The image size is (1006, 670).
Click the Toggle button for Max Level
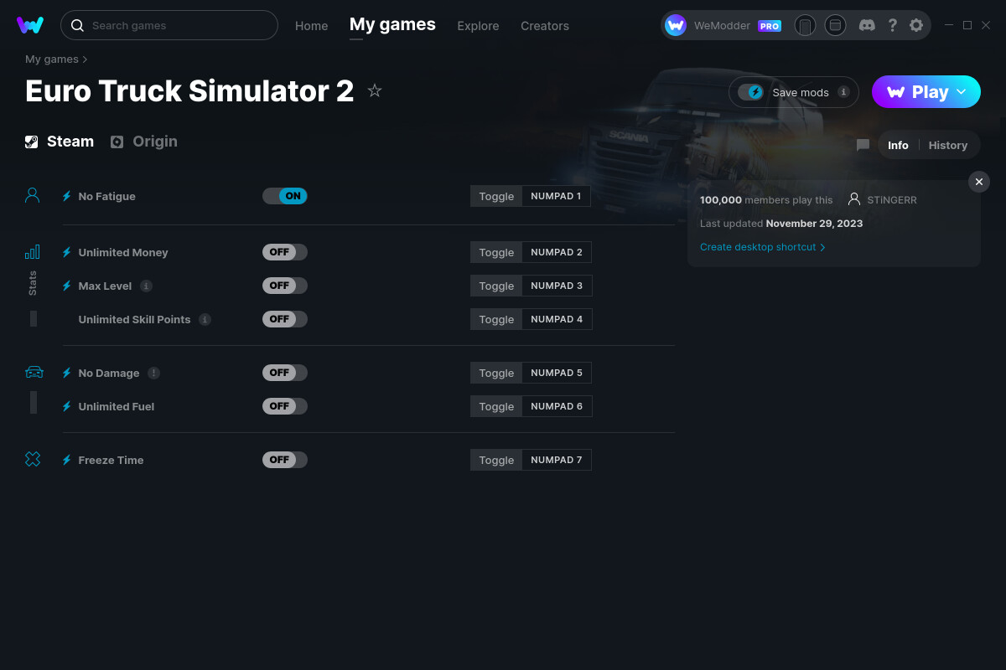[x=496, y=286]
